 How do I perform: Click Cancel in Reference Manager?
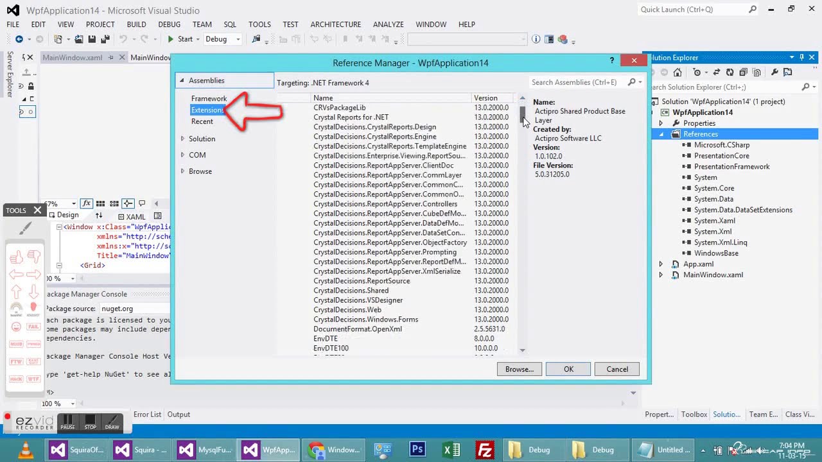[x=617, y=369]
